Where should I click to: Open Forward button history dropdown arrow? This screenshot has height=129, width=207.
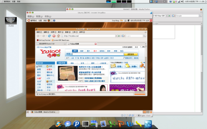coord(47,36)
